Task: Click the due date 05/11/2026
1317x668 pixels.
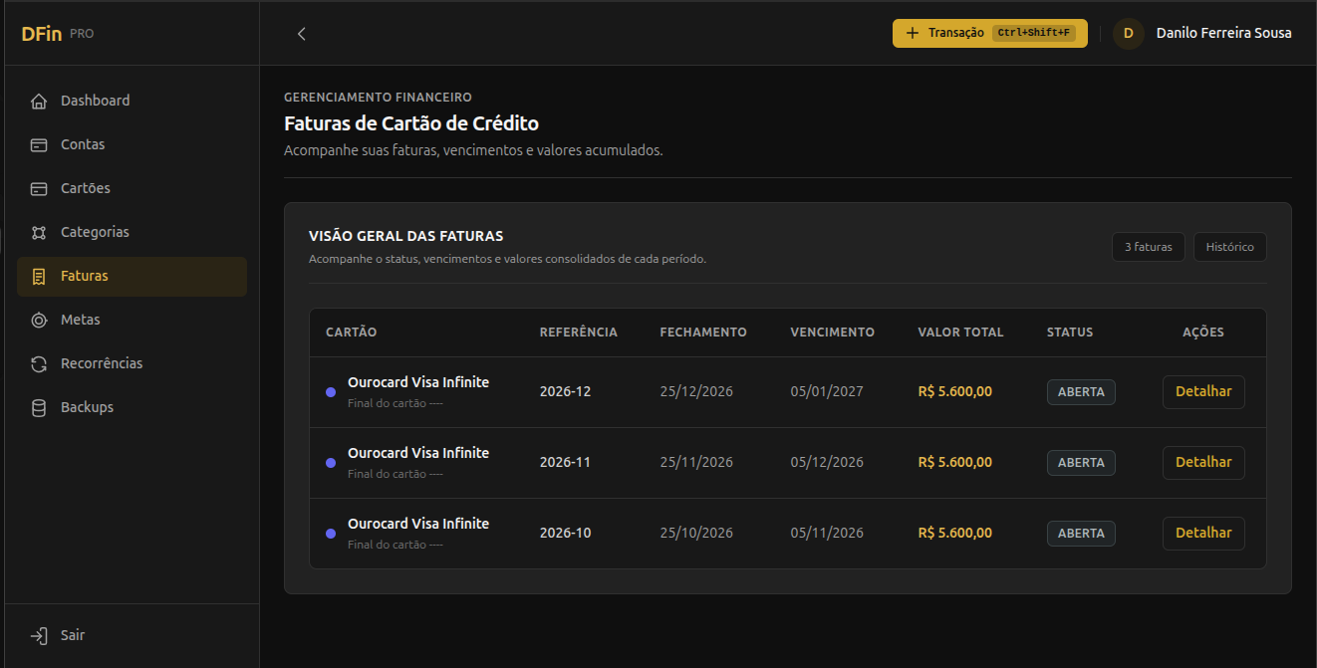Action: click(x=827, y=533)
